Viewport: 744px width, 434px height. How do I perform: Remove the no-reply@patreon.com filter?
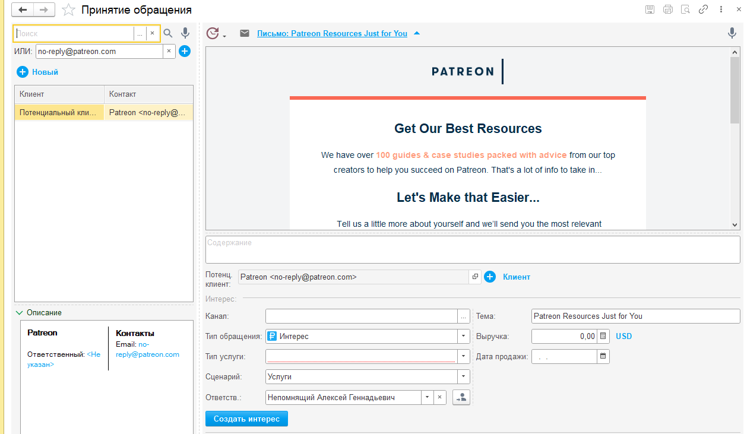click(x=169, y=51)
